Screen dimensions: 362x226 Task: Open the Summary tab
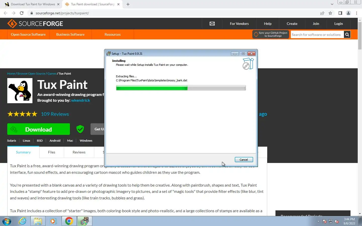tap(23, 152)
